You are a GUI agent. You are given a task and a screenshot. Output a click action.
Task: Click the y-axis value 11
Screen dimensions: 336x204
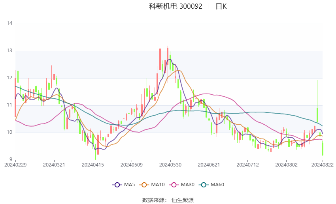(x=9, y=105)
